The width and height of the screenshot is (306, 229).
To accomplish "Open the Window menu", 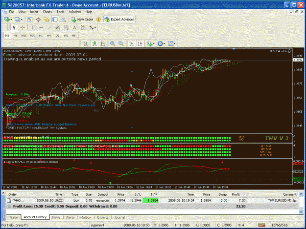I will click(75, 12).
